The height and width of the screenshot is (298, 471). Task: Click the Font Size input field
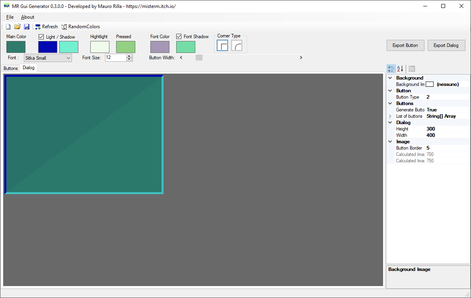point(116,57)
